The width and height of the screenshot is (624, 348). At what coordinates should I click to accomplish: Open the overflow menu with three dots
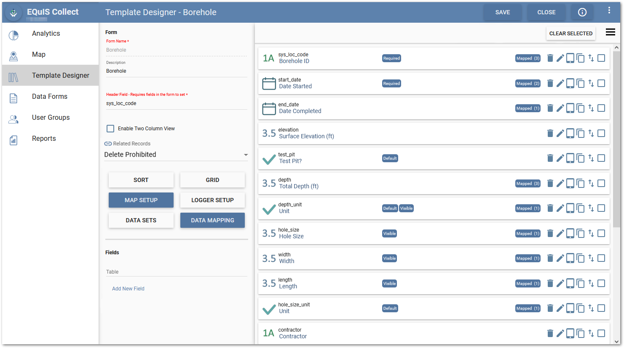coord(609,10)
